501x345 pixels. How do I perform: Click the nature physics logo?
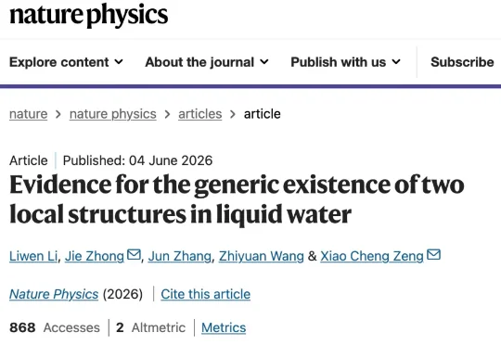89,15
